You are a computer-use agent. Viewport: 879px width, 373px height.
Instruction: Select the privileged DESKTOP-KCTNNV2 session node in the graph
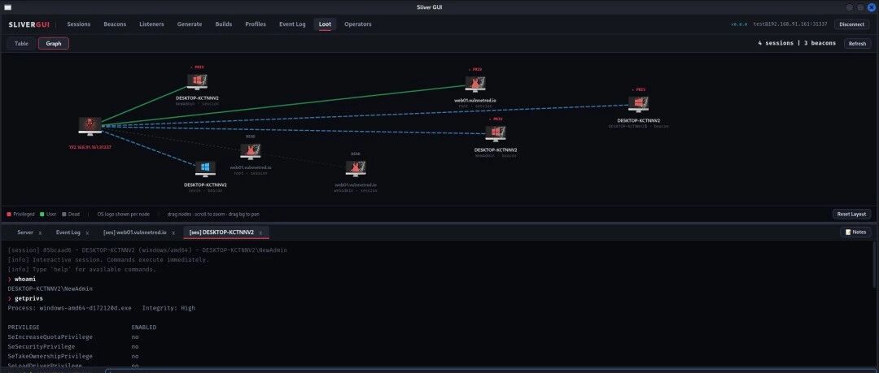(x=197, y=81)
